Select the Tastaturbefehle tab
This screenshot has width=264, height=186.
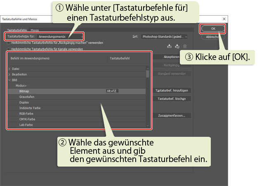[17, 30]
